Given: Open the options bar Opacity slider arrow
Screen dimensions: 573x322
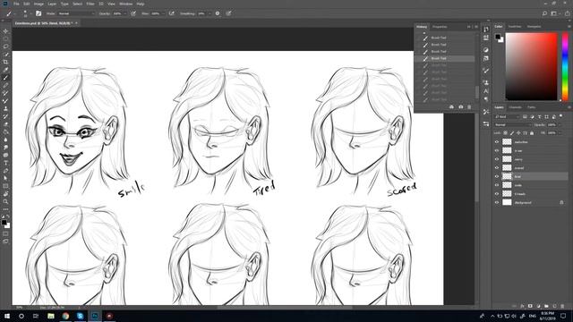Looking at the screenshot, I should [125, 13].
